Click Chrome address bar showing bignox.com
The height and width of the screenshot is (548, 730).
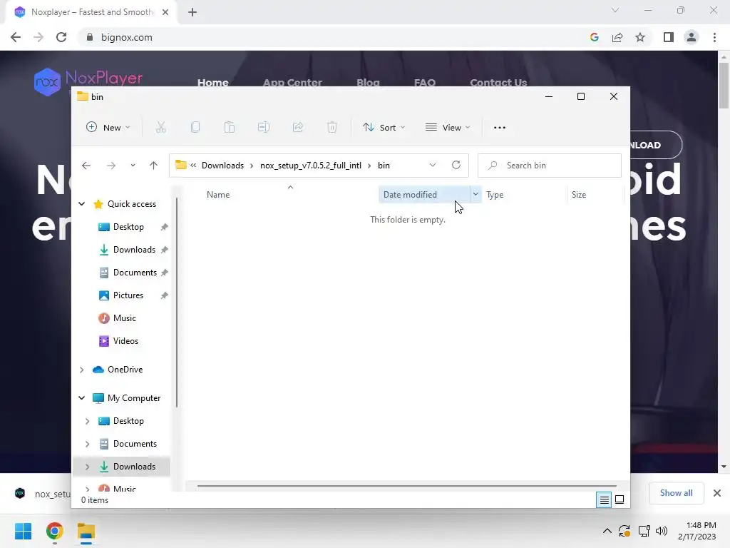pyautogui.click(x=126, y=37)
